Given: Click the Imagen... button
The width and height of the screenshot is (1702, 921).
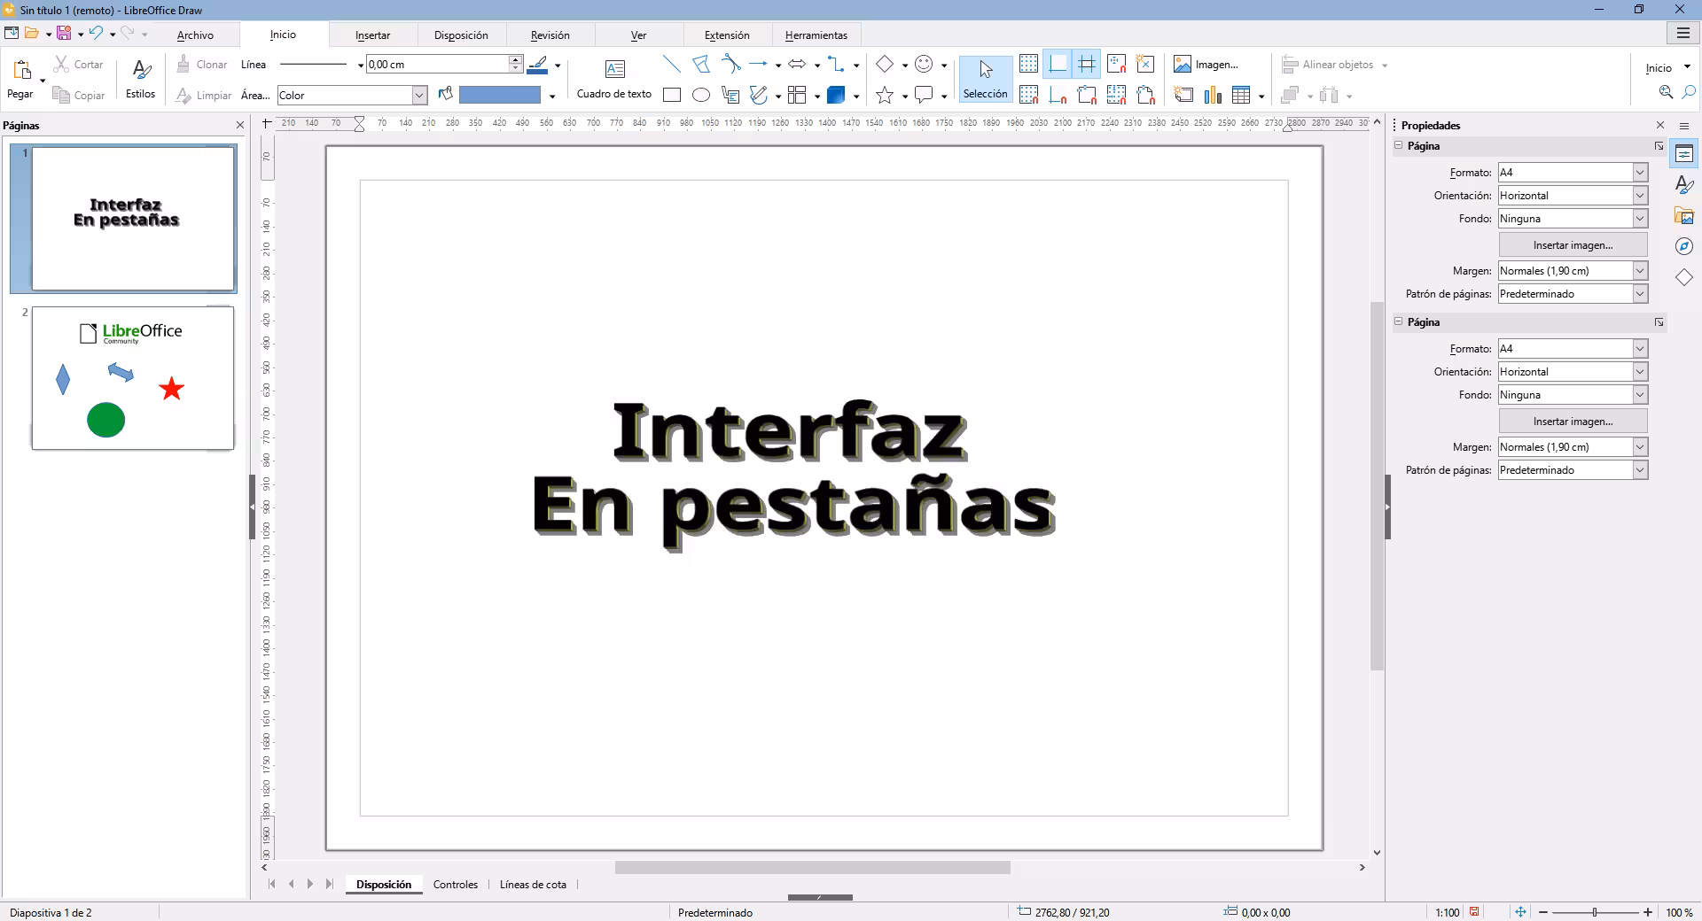Looking at the screenshot, I should [x=1206, y=65].
